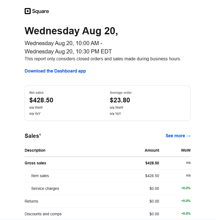Image resolution: width=216 pixels, height=220 pixels.
Task: Click the Square wordmark text
Action: tap(40, 11)
